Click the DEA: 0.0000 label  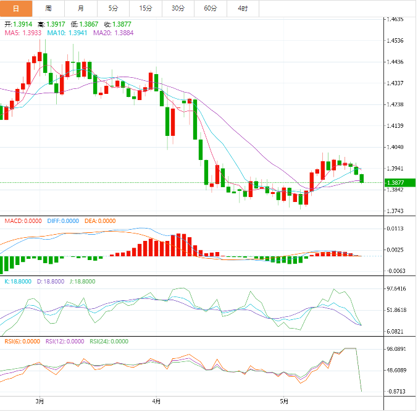[x=100, y=221]
